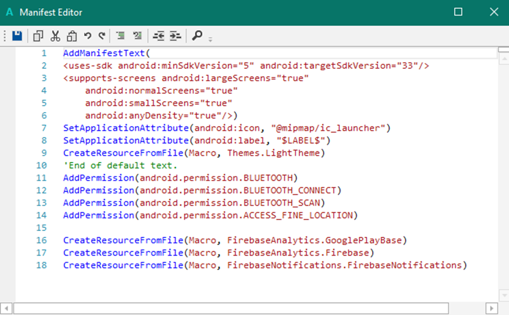Viewport: 509px width, 315px height.
Task: Paste clipboard using the paste icon
Action: click(x=72, y=35)
